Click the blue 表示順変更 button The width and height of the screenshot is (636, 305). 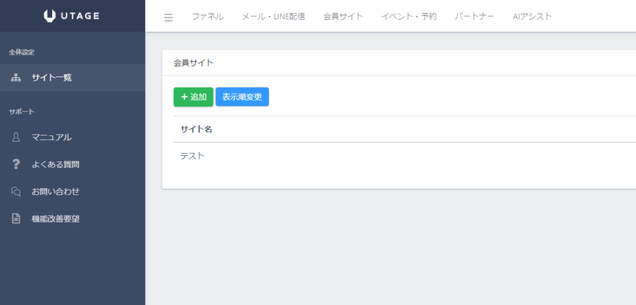tap(242, 97)
